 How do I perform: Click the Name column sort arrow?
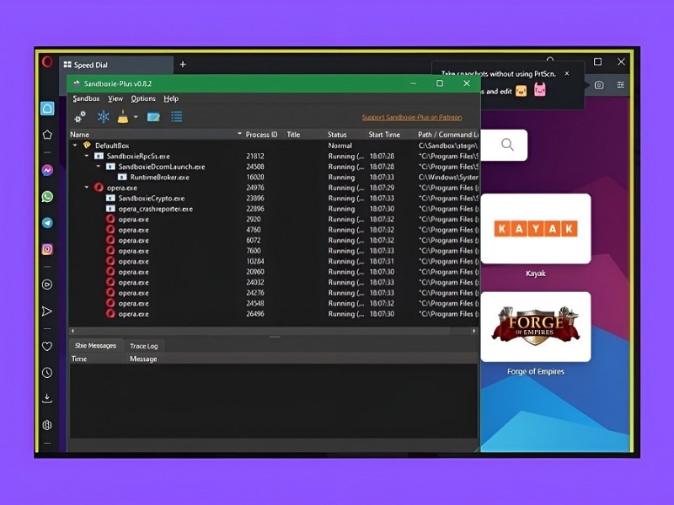click(x=239, y=134)
